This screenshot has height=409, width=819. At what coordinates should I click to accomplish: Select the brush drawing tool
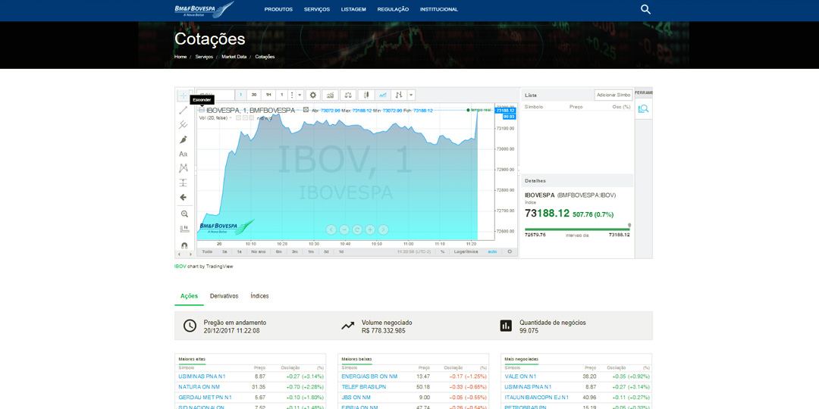184,140
